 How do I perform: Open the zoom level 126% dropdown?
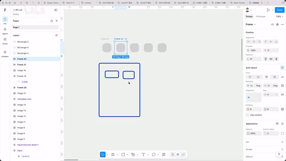tap(279, 17)
